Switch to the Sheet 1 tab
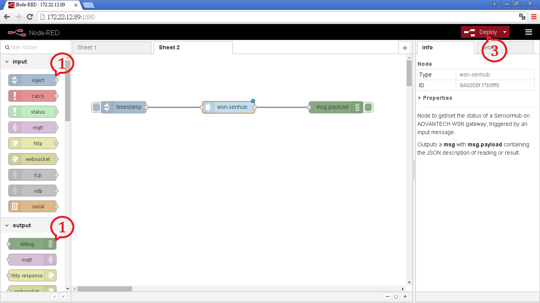540x303 pixels. tap(111, 48)
